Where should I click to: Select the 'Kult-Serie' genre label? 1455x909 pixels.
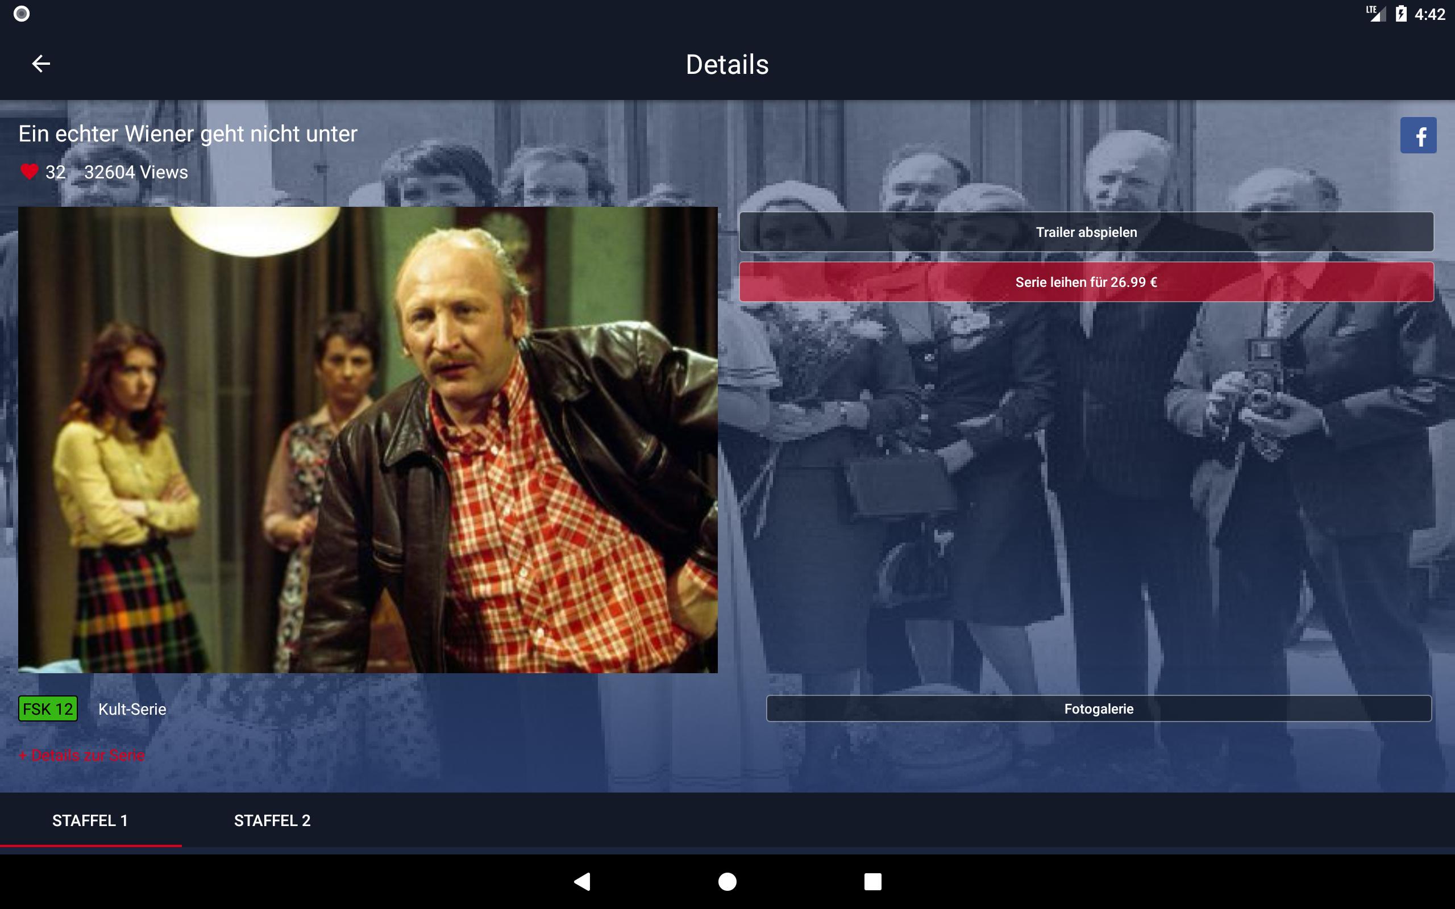(x=132, y=709)
